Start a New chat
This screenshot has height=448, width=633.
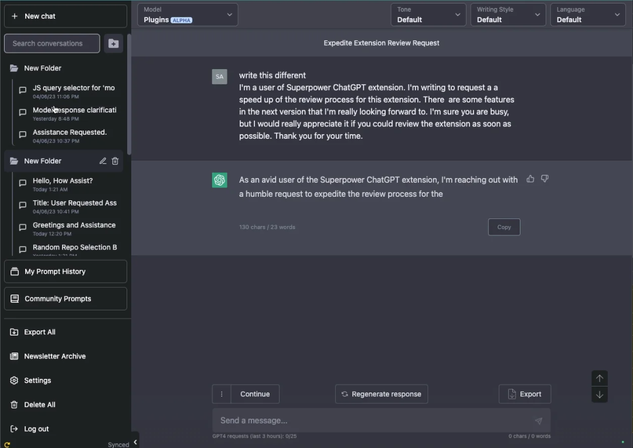pyautogui.click(x=66, y=16)
